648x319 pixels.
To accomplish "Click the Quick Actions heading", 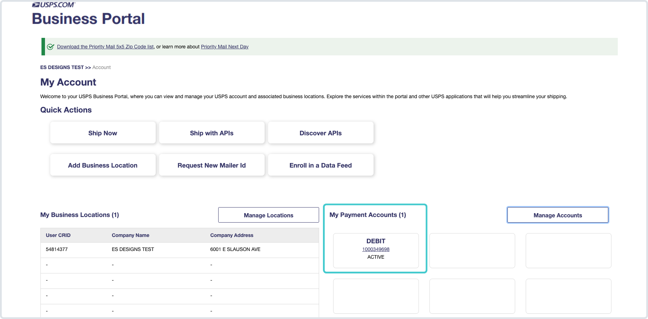I will pos(66,110).
